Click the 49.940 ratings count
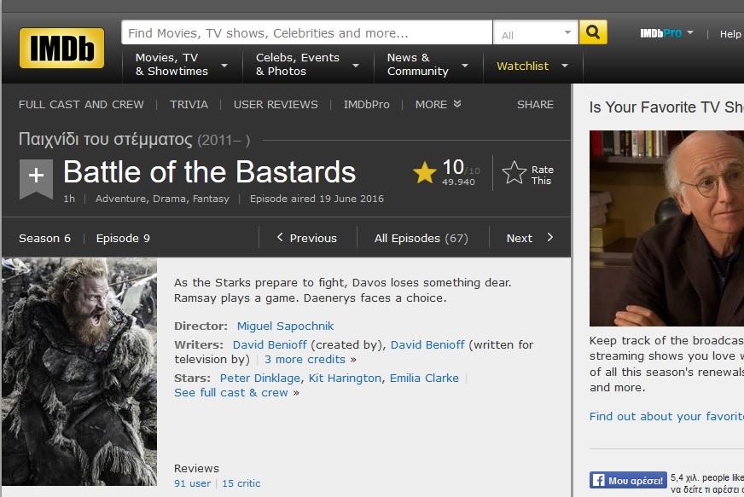The width and height of the screenshot is (744, 497). click(x=458, y=182)
